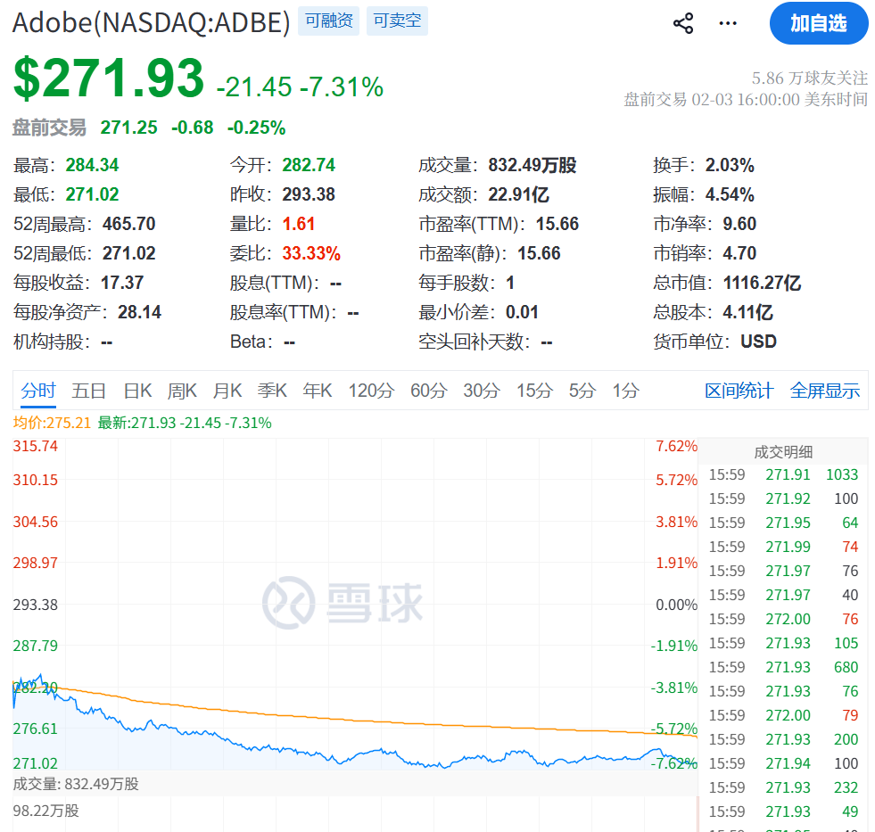
Task: Click the 成交量 value 832.49万股 in the stats grid
Action: pos(532,165)
